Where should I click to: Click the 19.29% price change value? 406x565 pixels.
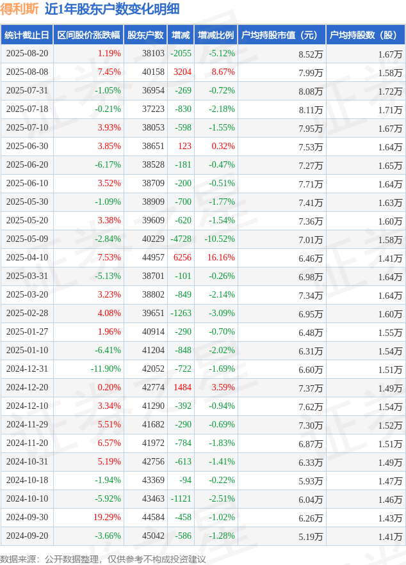pyautogui.click(x=107, y=518)
